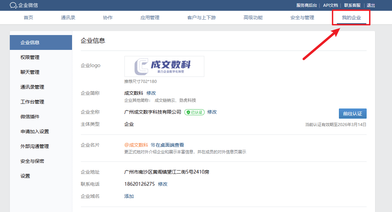Click the API文档 link at top
The width and height of the screenshot is (392, 212).
(x=330, y=5)
